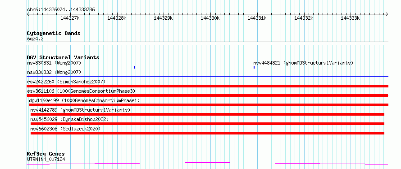Click the Cytogenetic Bands track title
This screenshot has height=169, width=401.
pyautogui.click(x=54, y=33)
